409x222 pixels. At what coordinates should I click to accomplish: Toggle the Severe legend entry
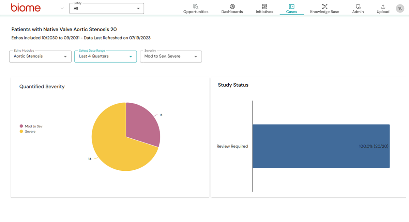tap(30, 131)
